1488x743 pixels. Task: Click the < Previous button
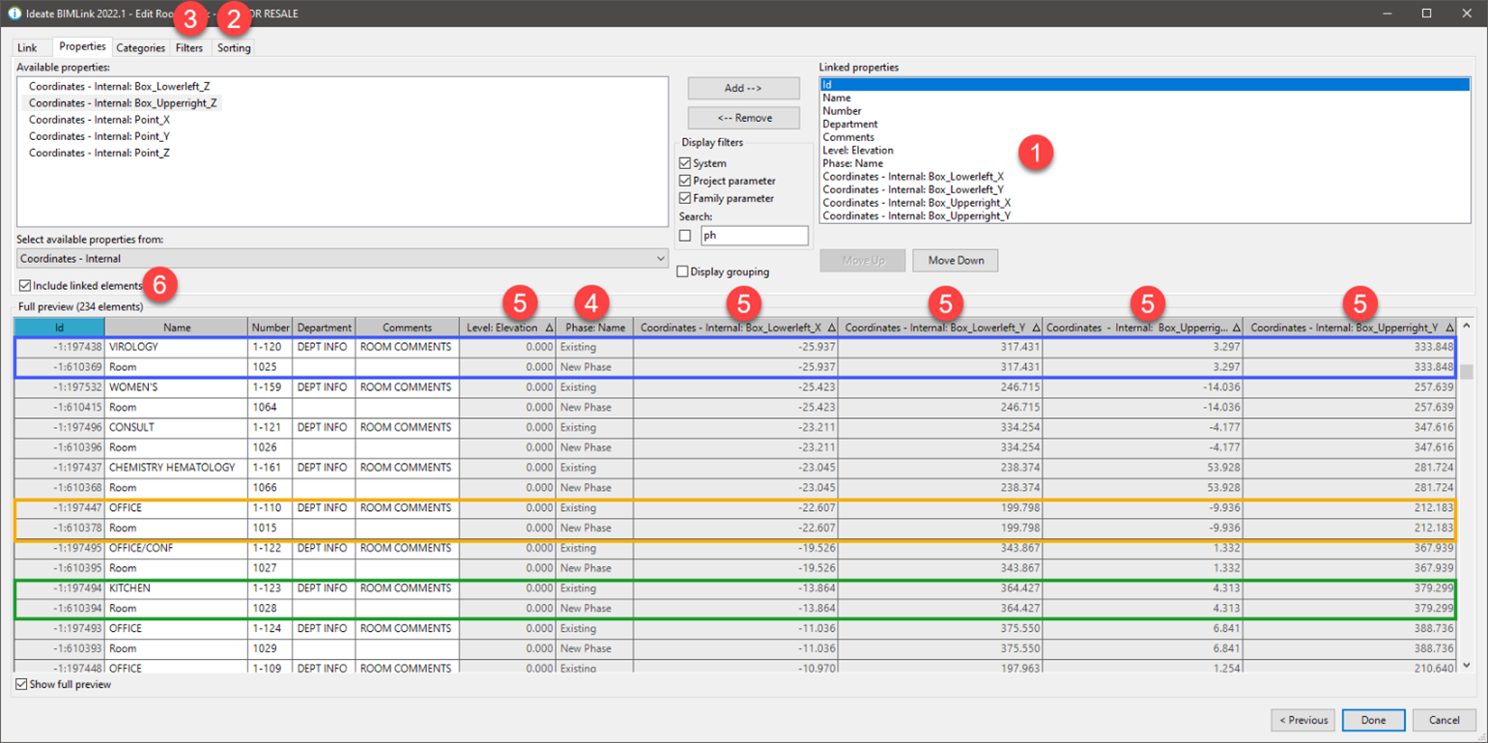(1302, 720)
